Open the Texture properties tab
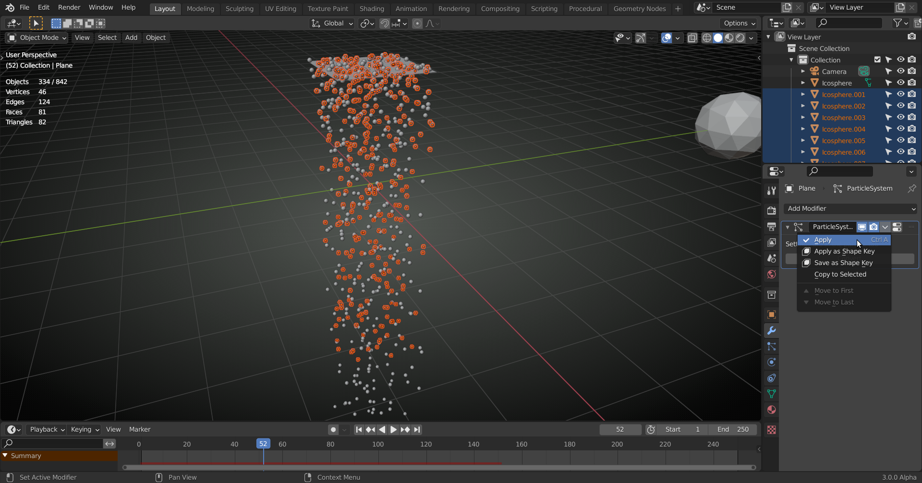This screenshot has height=483, width=922. [x=771, y=430]
